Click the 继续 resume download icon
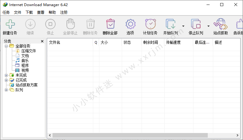This screenshot has width=243, height=140. pos(30,24)
